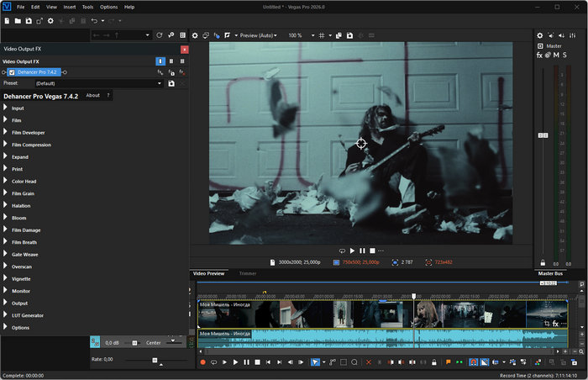Switch to the Trimmer tab
The image size is (588, 380).
click(248, 274)
